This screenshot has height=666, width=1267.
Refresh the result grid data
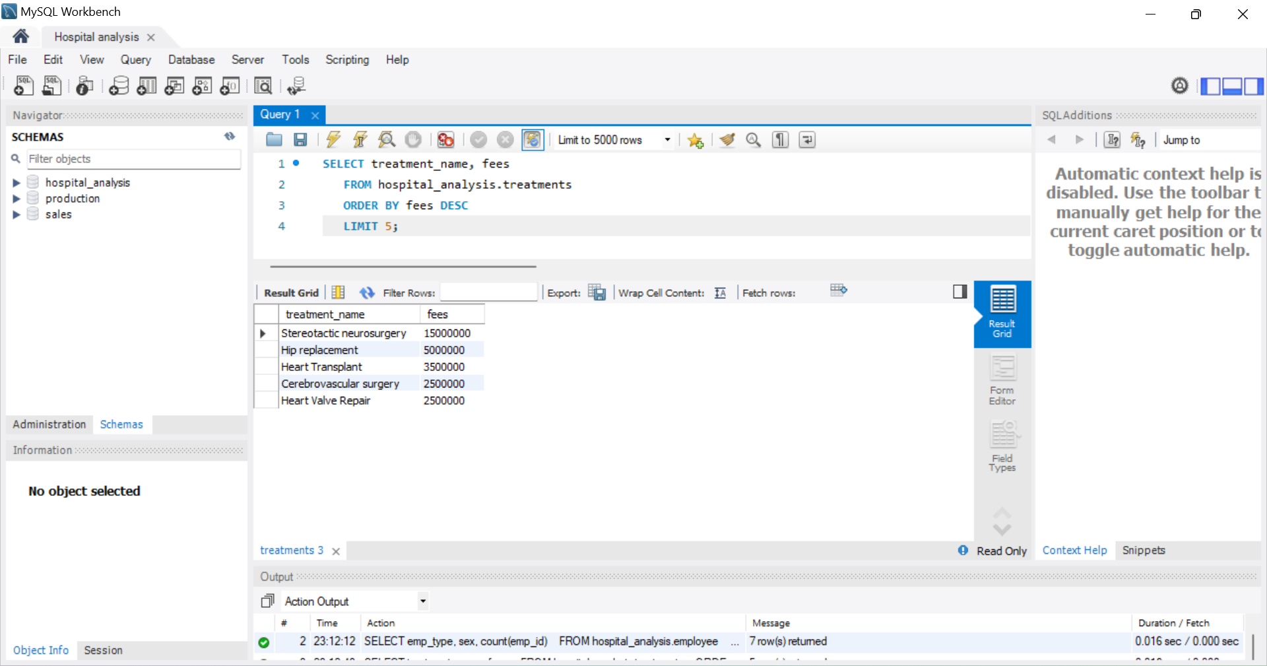[367, 292]
